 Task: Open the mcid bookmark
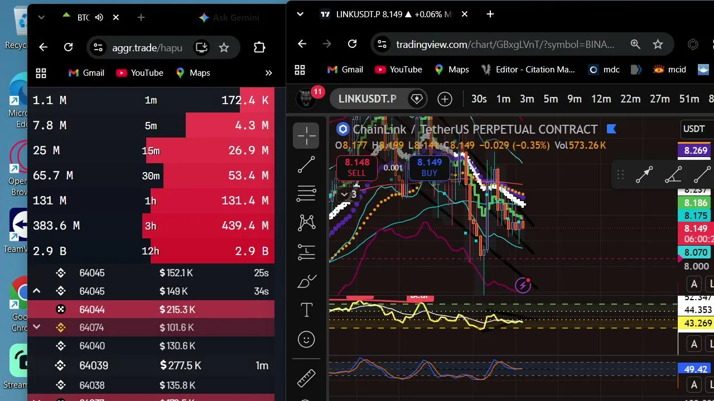(669, 70)
